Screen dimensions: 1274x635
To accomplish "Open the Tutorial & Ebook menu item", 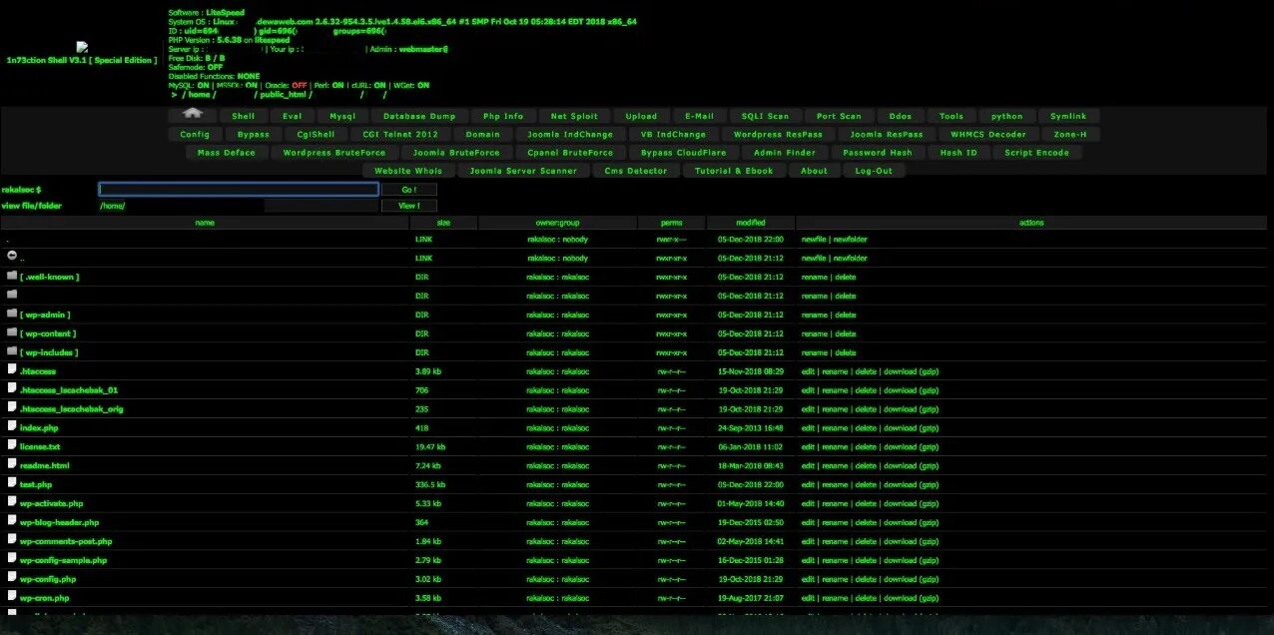I will click(734, 171).
